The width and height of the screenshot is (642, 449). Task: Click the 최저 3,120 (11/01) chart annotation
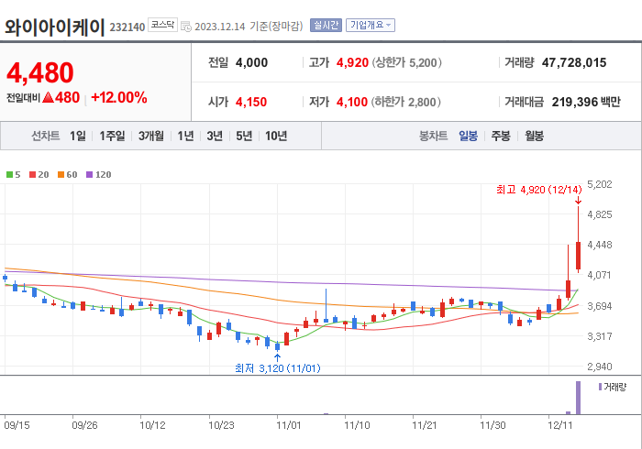click(x=278, y=368)
